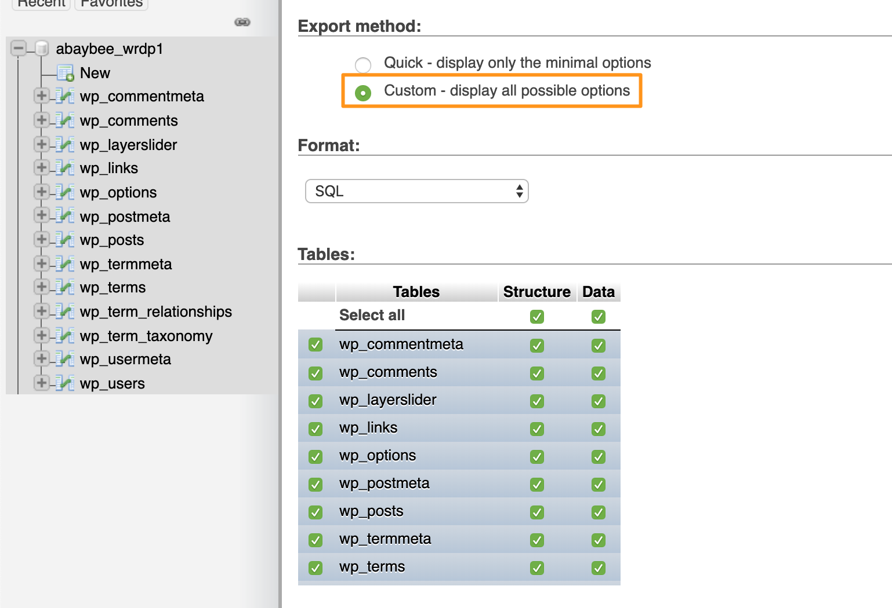
Task: Uncheck the wp_links row checkbox
Action: [x=316, y=429]
